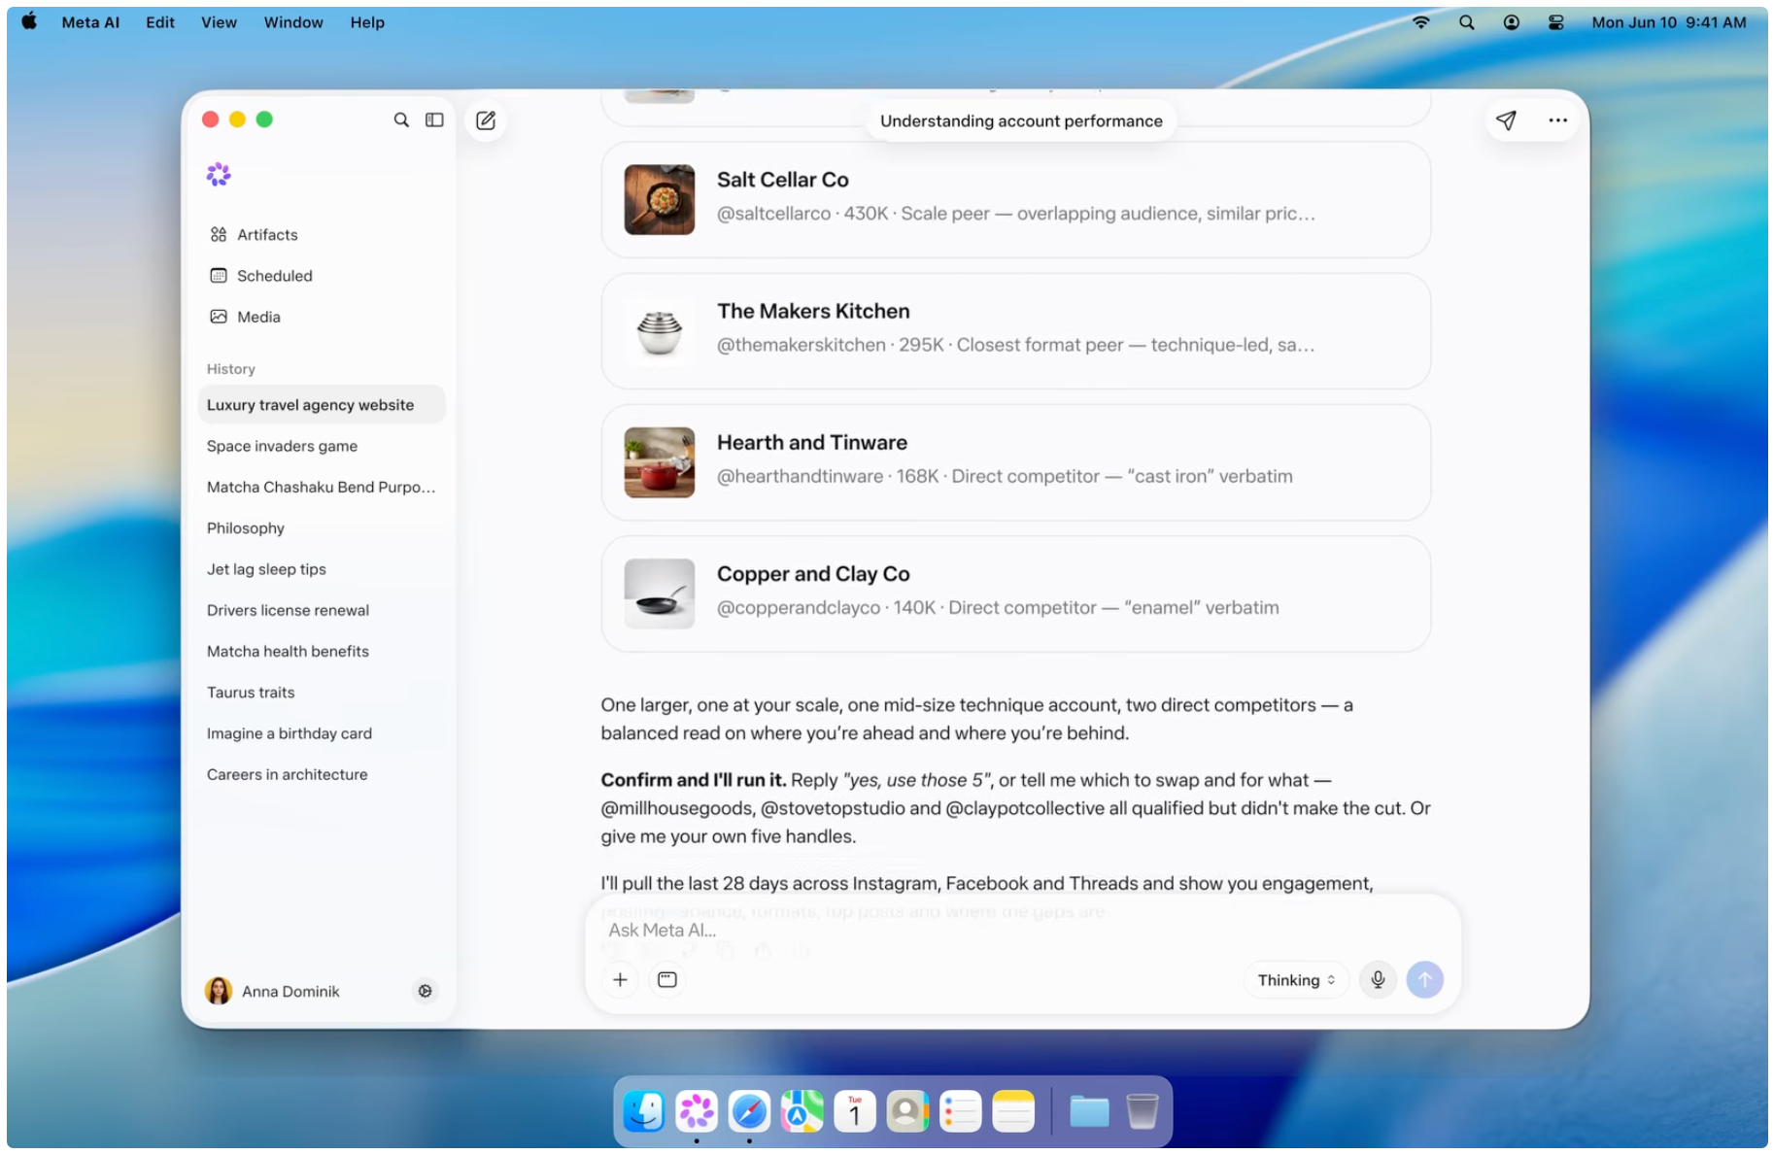Open Control Center in the menu bar
The height and width of the screenshot is (1154, 1774).
click(1556, 22)
